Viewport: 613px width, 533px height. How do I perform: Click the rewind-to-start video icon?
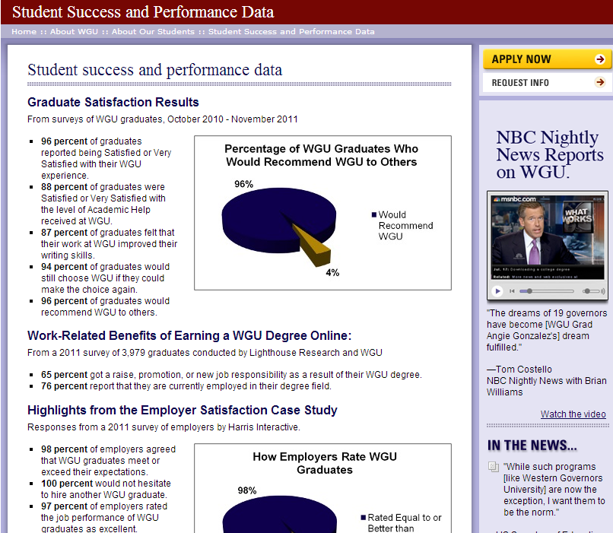coord(512,291)
